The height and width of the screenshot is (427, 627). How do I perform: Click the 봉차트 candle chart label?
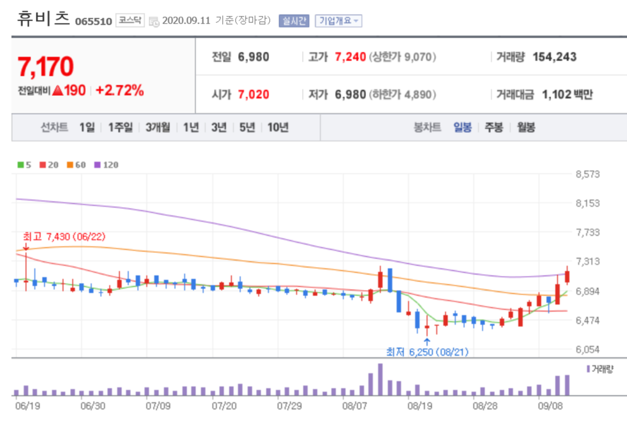pos(427,127)
